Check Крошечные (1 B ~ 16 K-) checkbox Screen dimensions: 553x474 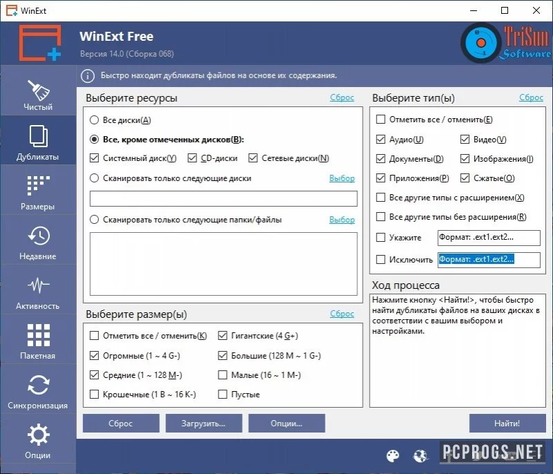tap(94, 395)
